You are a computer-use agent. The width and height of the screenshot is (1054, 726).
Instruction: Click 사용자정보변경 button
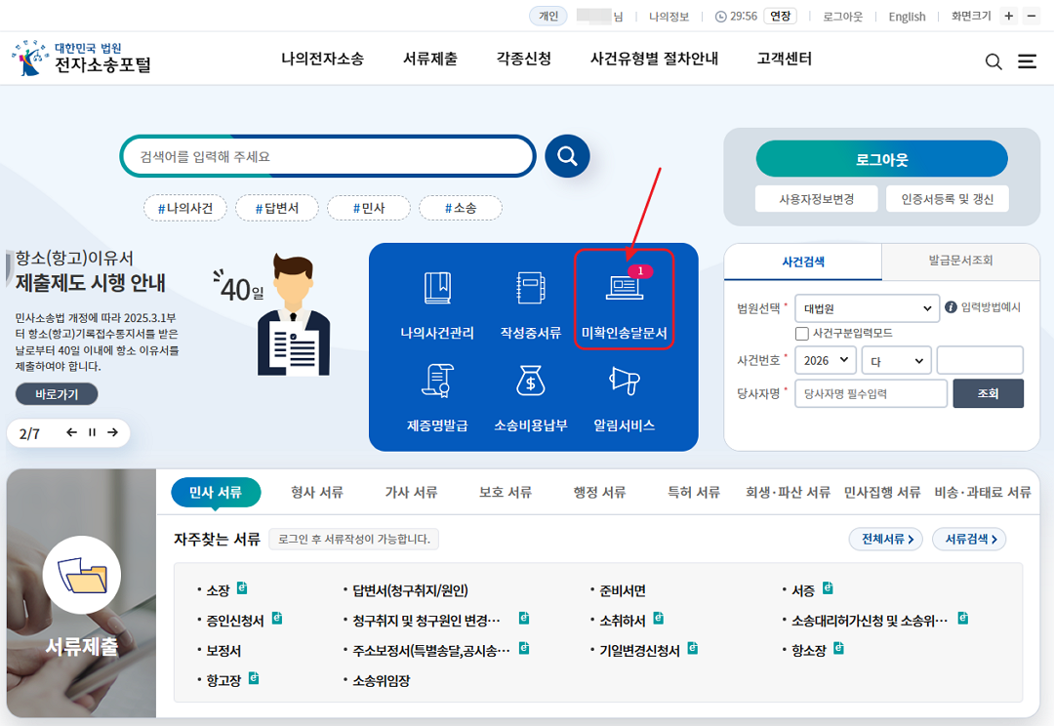(x=816, y=199)
